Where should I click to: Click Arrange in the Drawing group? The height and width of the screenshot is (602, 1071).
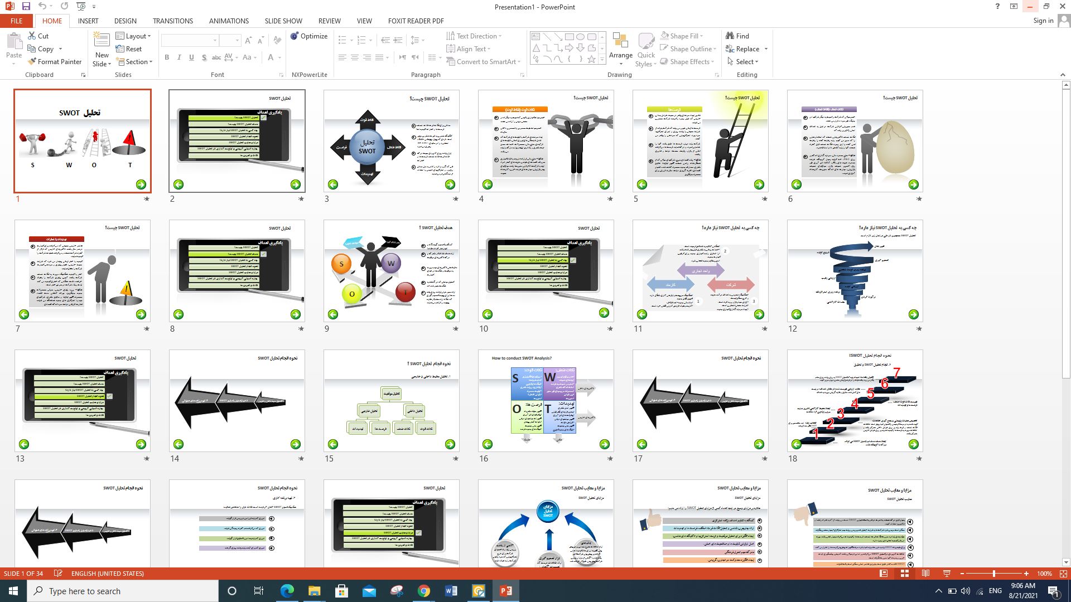point(620,47)
